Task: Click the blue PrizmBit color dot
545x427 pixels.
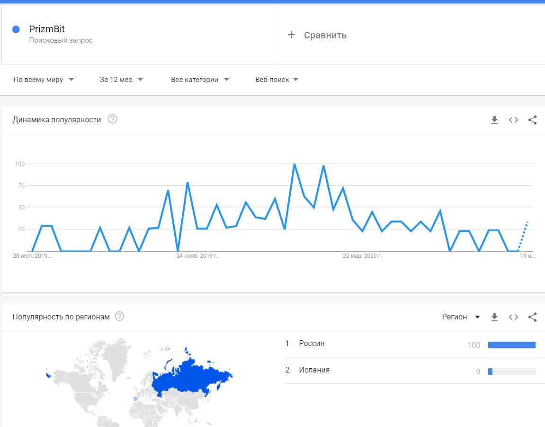Action: [16, 29]
